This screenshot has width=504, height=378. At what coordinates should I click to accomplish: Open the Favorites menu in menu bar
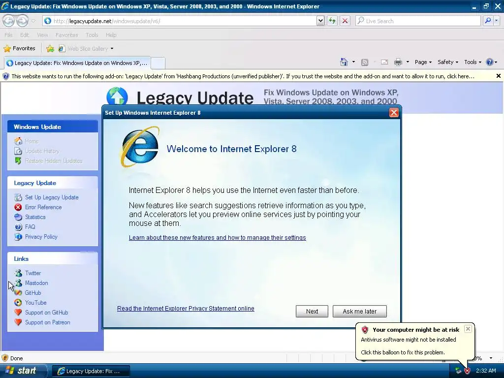tap(66, 35)
